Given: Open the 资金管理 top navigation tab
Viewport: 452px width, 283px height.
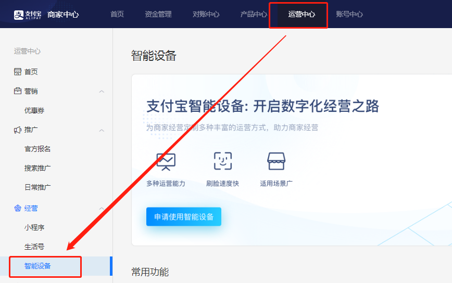Looking at the screenshot, I should coord(158,14).
